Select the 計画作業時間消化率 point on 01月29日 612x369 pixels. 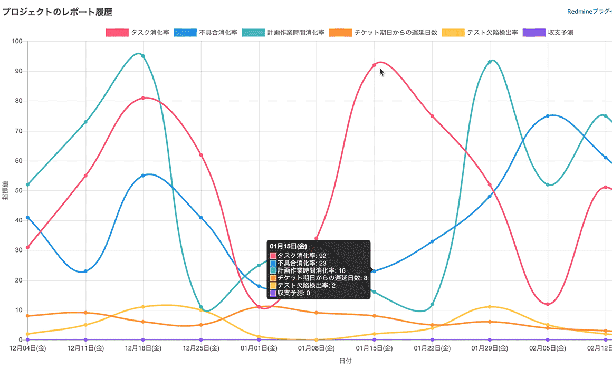[490, 62]
